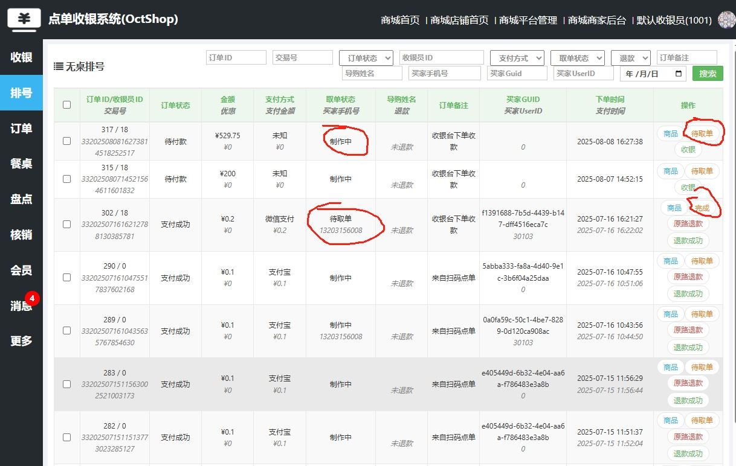
Task: Open 商城平台管理 link
Action: [x=528, y=20]
